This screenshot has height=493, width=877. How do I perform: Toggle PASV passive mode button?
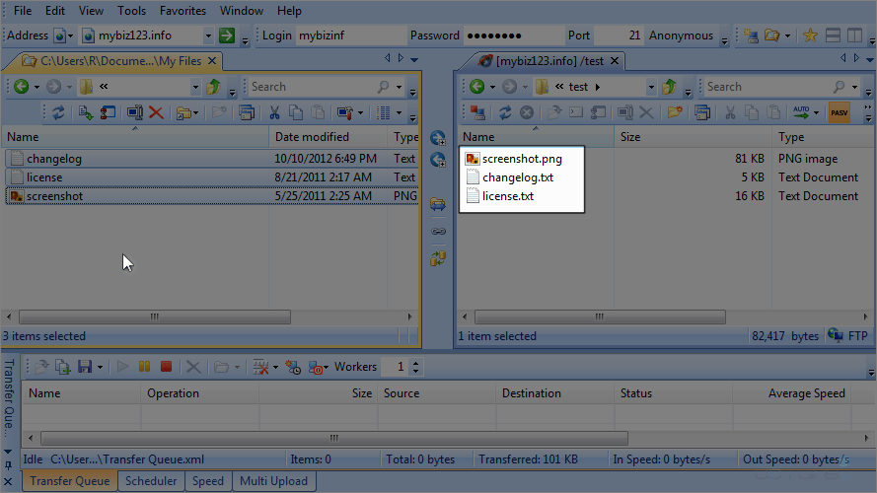(840, 113)
